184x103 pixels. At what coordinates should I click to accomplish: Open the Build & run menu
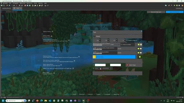[30, 3]
